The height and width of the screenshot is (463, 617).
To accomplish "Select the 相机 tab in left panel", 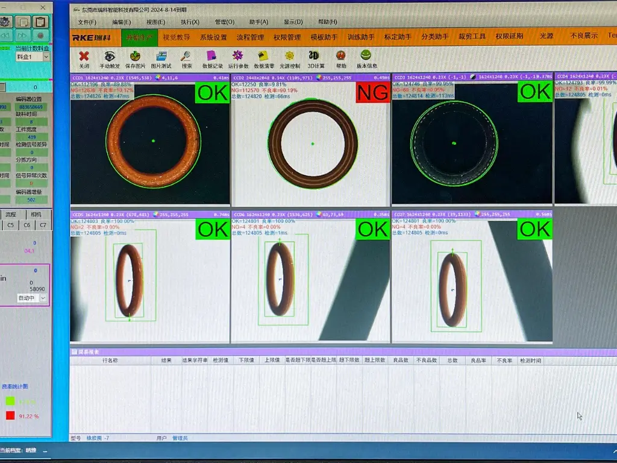I will tap(36, 215).
